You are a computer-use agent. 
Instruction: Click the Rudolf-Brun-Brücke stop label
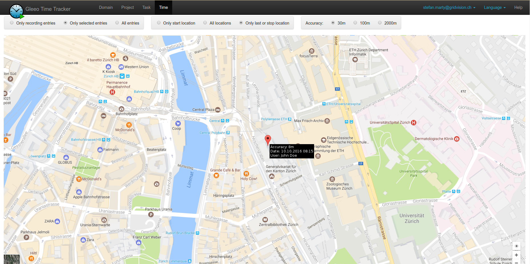[180, 233]
